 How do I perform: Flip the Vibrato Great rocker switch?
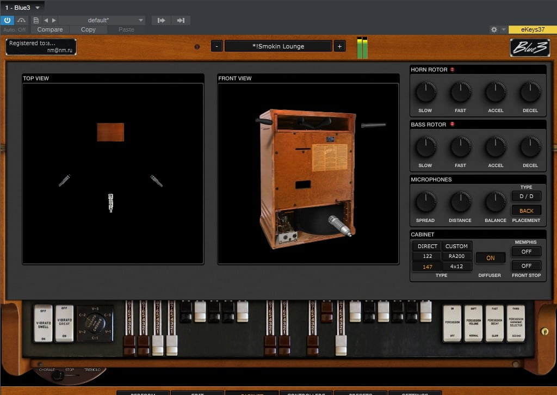point(64,324)
